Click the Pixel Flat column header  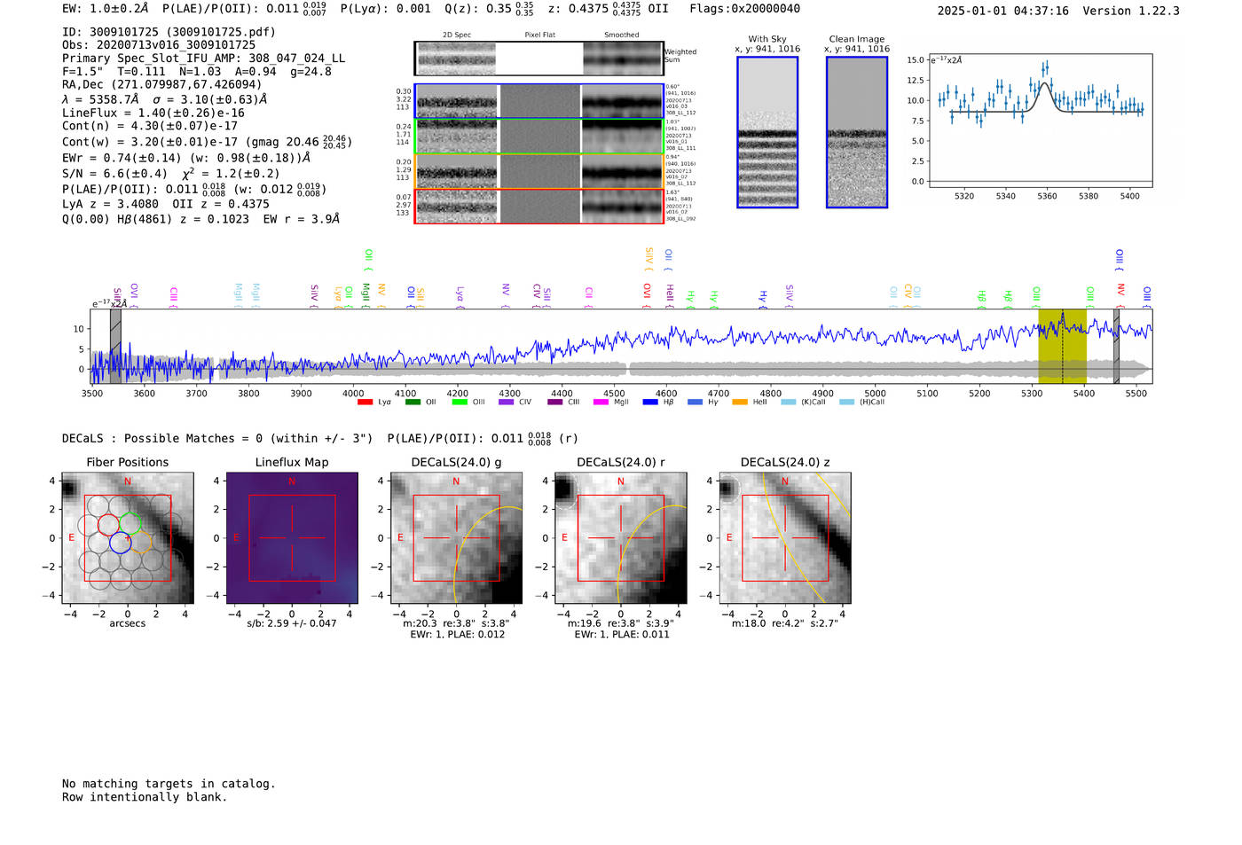pyautogui.click(x=539, y=35)
